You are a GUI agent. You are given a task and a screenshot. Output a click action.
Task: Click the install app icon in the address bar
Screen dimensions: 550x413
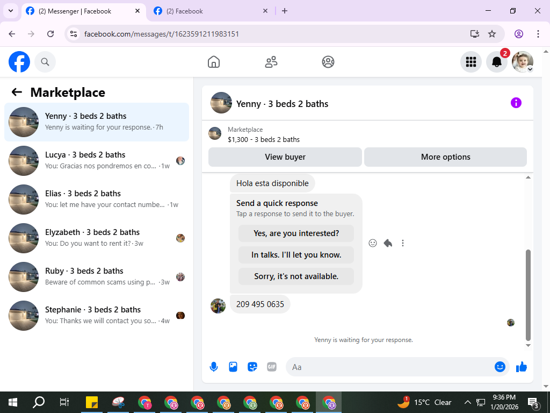[x=474, y=34]
